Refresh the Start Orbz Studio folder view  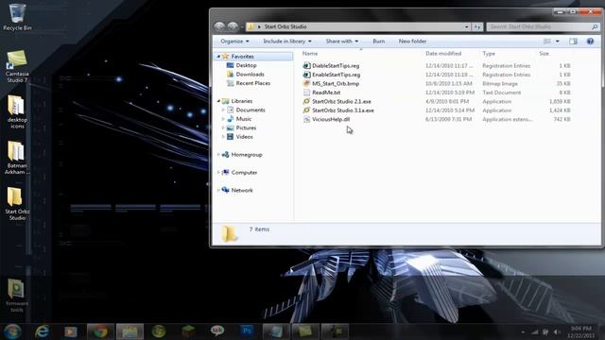[477, 26]
